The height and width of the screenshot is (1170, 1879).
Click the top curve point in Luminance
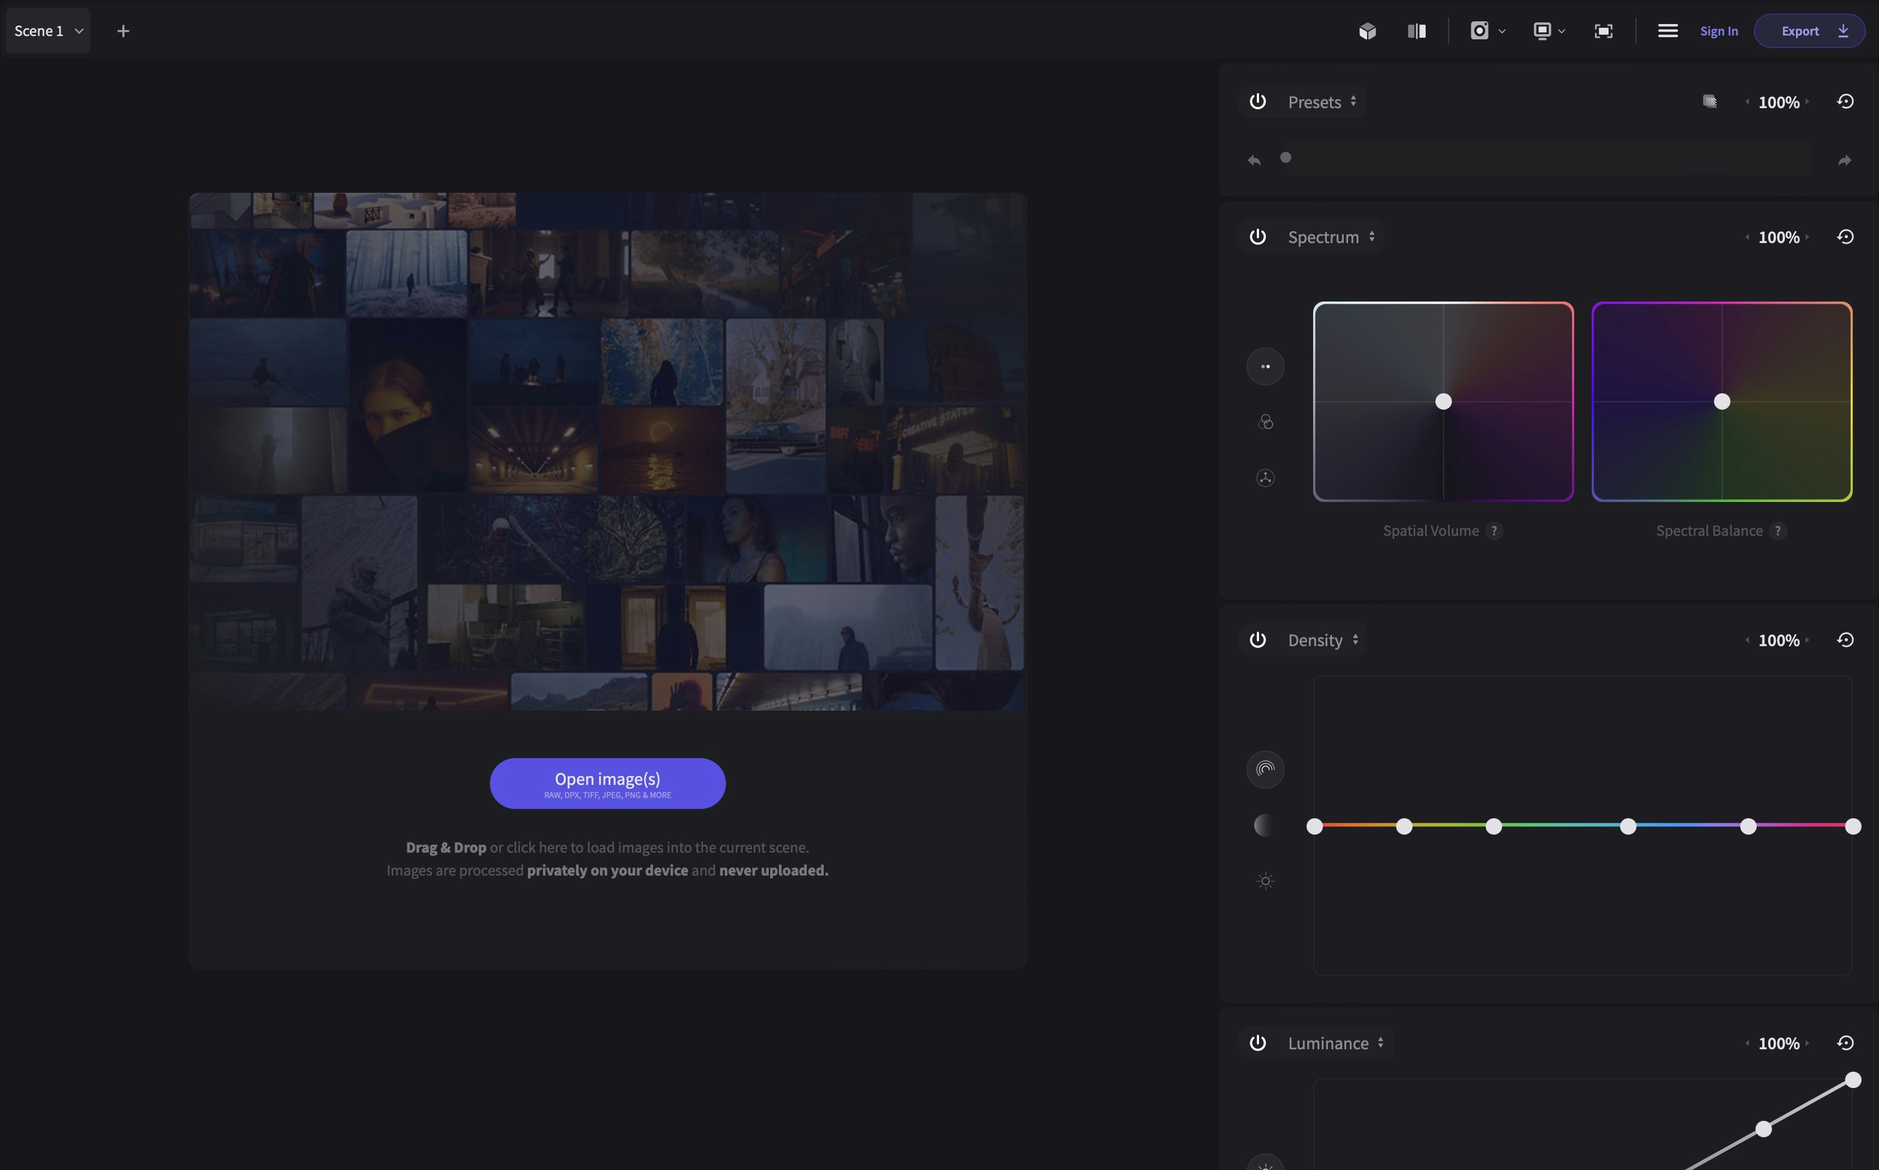(1853, 1079)
